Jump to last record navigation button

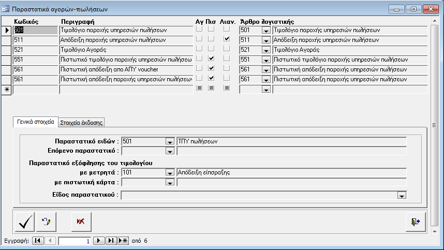click(x=111, y=241)
